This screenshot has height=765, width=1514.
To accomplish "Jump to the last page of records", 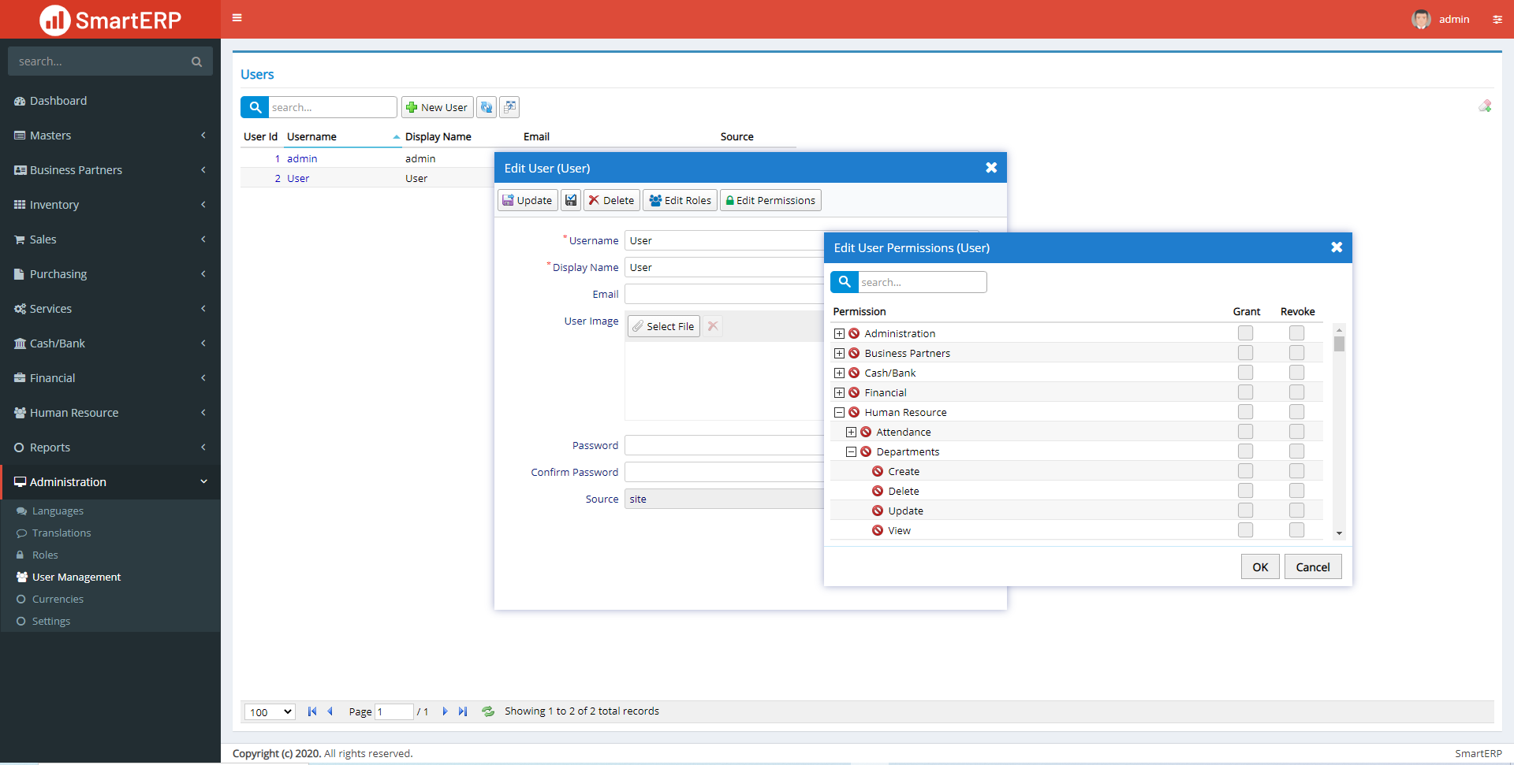I will pyautogui.click(x=463, y=711).
